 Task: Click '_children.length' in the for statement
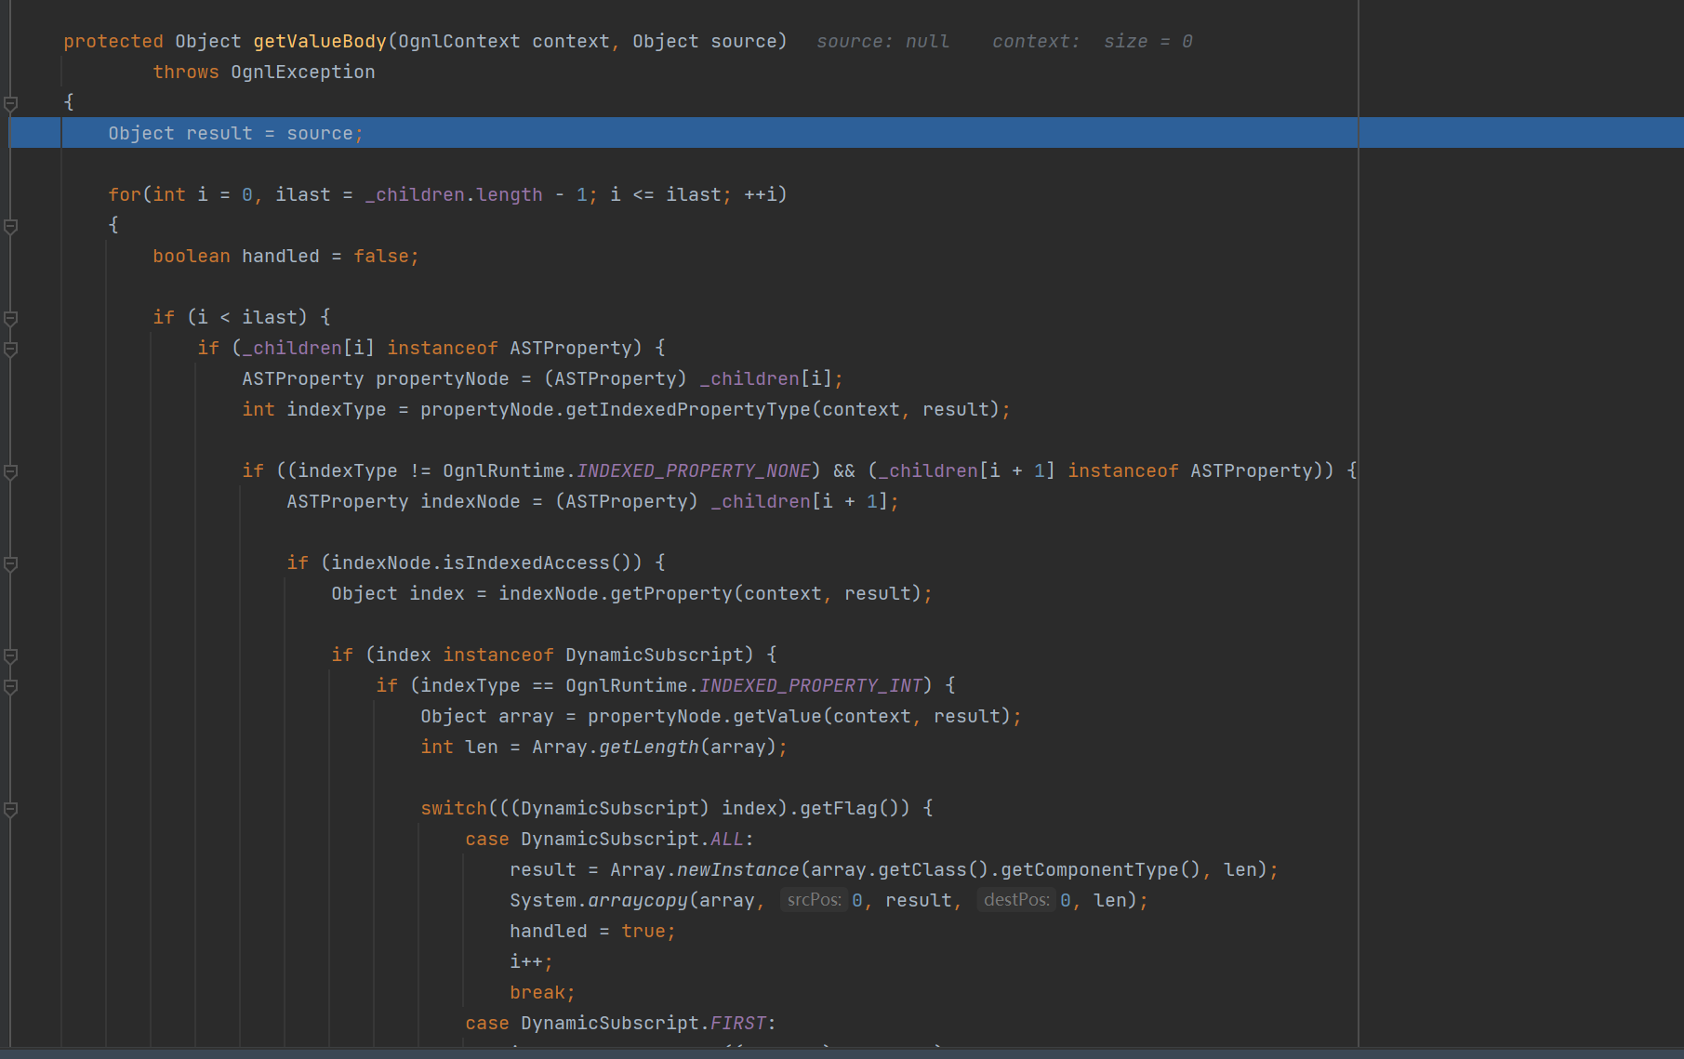pos(454,194)
